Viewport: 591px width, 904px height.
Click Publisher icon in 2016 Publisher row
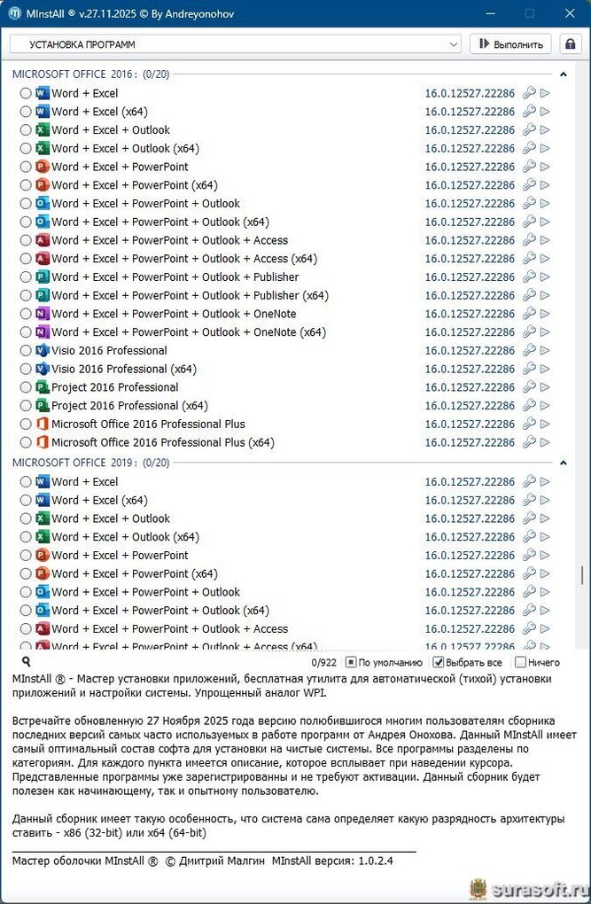tap(43, 277)
